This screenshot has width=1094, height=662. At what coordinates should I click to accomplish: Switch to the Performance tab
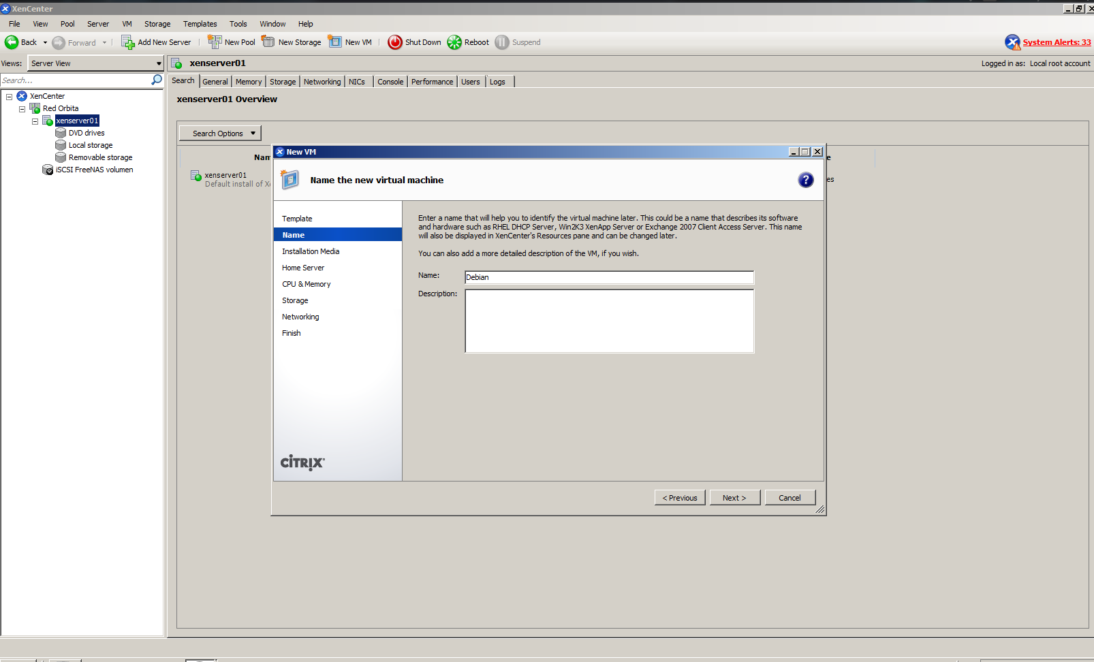coord(432,82)
